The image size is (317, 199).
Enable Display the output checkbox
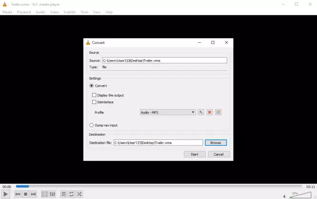click(94, 95)
